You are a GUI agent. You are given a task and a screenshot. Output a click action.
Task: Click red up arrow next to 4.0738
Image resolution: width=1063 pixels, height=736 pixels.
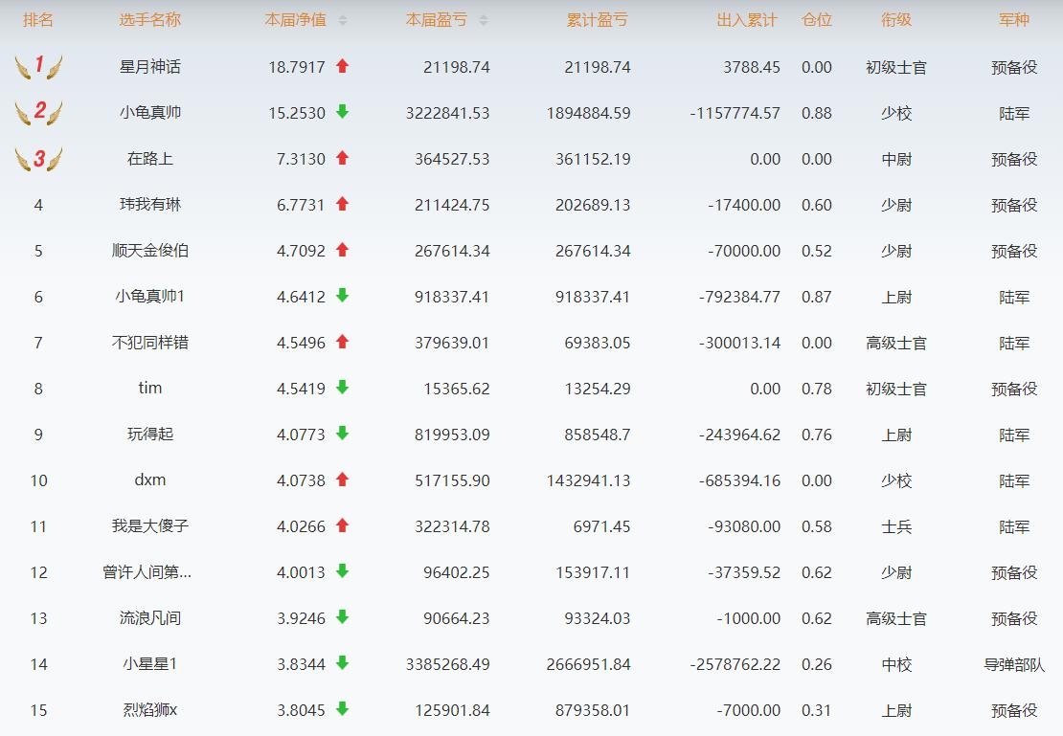pyautogui.click(x=342, y=480)
